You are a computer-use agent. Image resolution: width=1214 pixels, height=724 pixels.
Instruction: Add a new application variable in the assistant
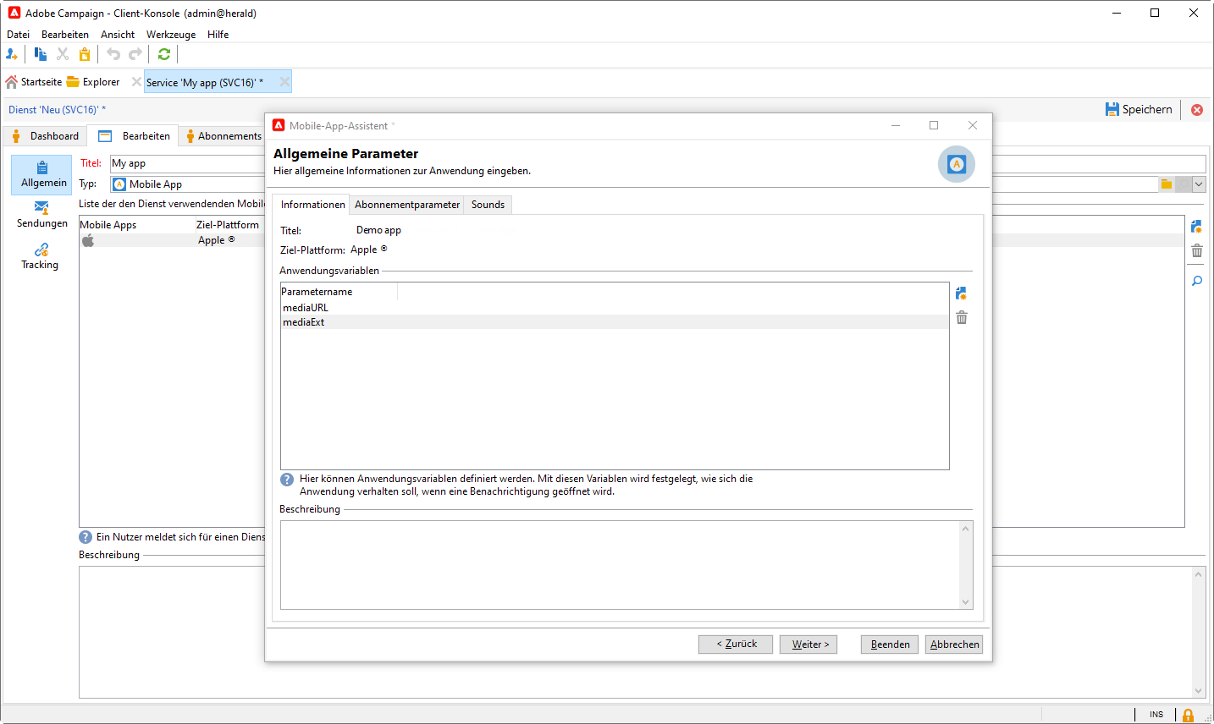(961, 293)
